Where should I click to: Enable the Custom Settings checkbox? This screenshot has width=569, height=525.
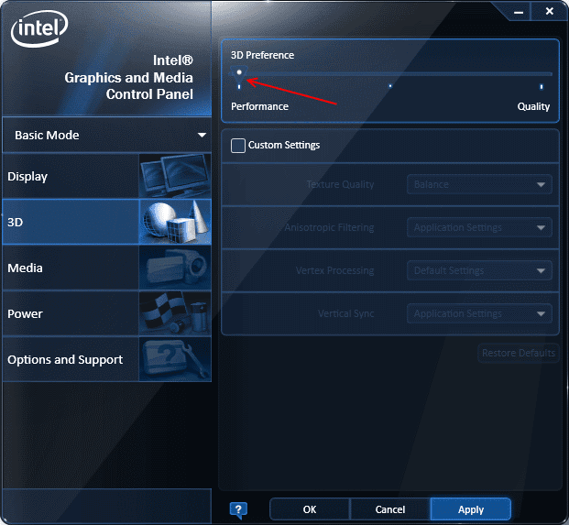[238, 146]
